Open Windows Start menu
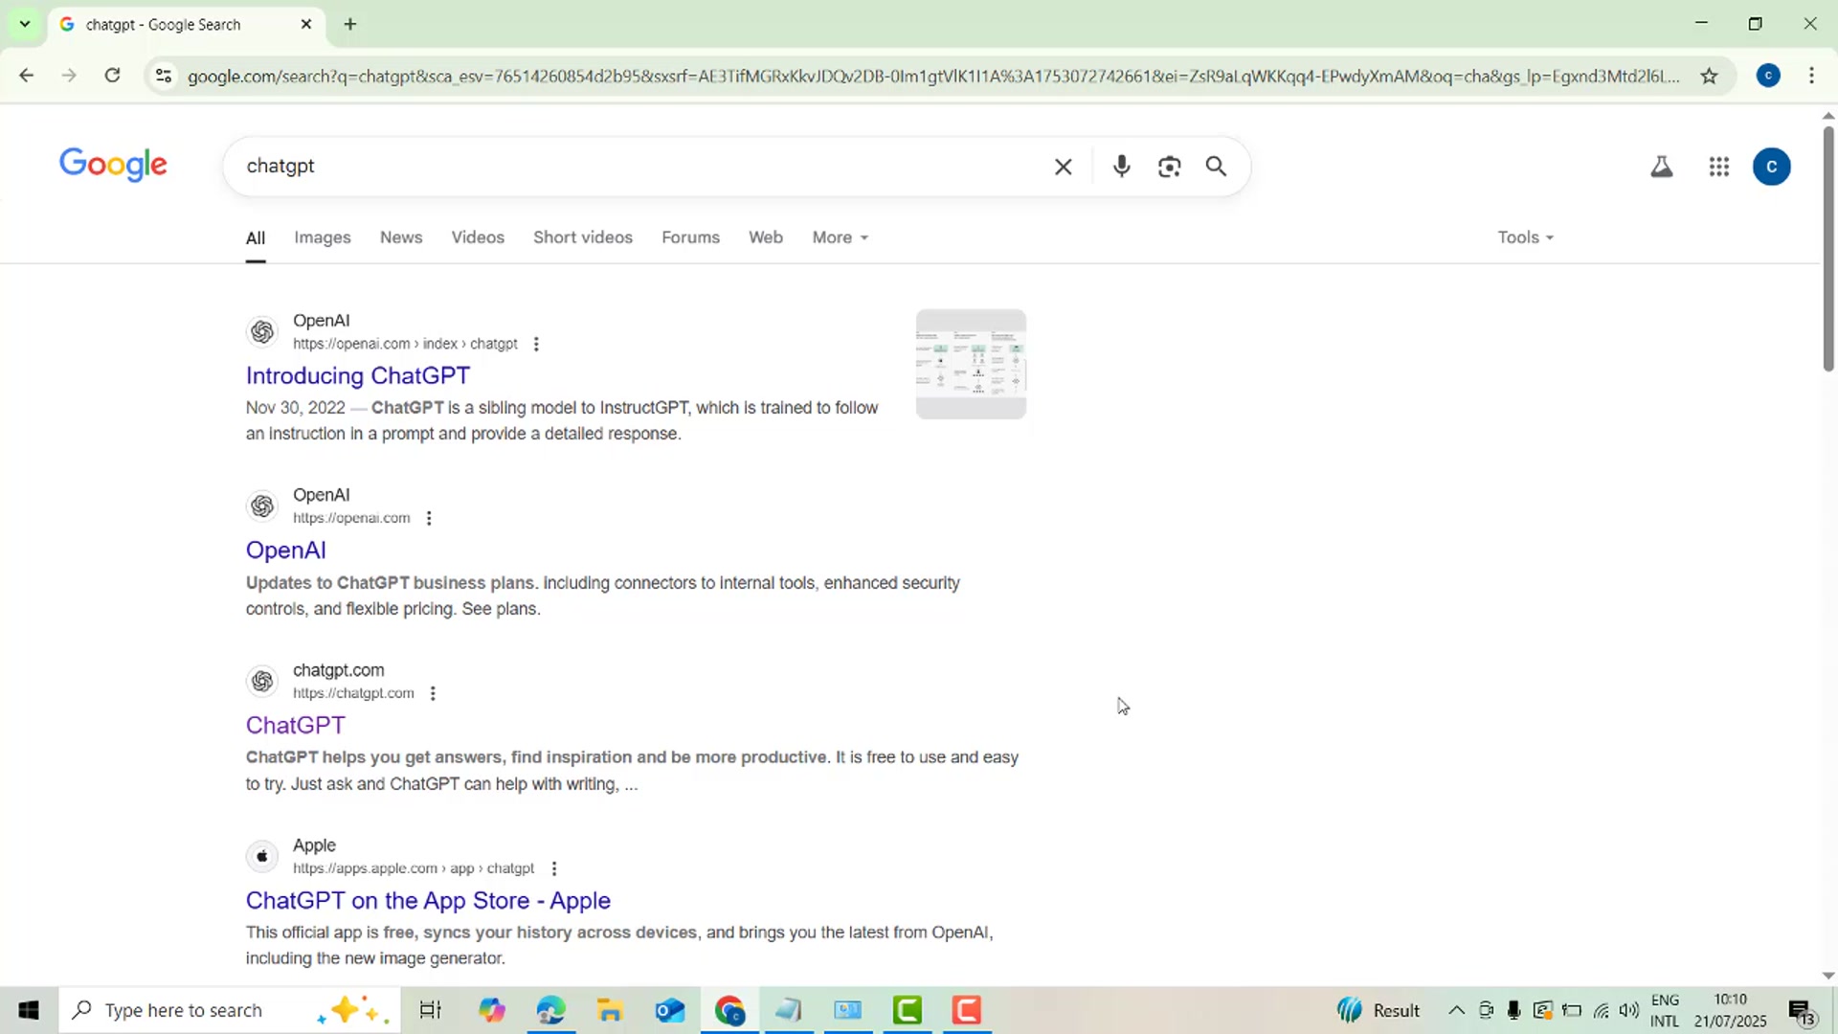Viewport: 1838px width, 1034px height. click(x=29, y=1010)
